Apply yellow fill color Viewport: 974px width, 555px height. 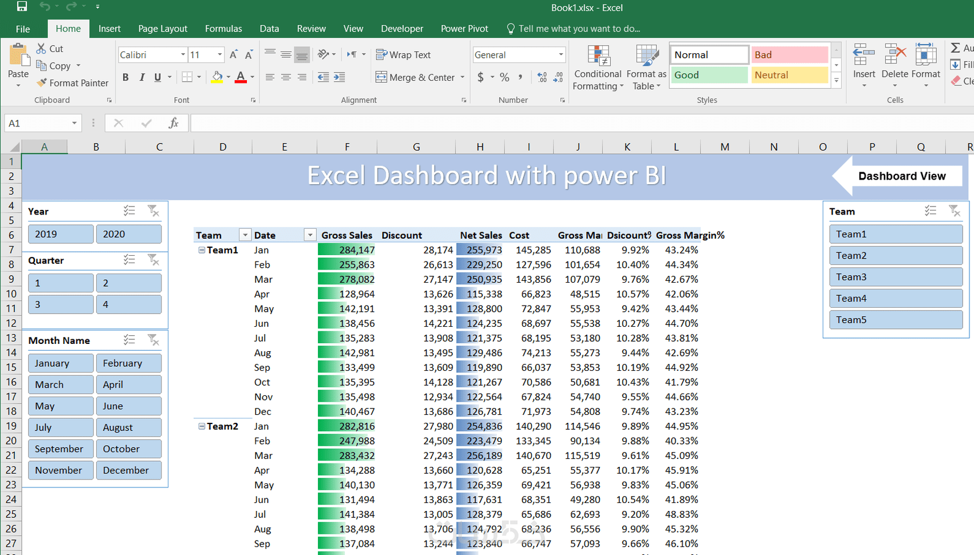tap(217, 77)
